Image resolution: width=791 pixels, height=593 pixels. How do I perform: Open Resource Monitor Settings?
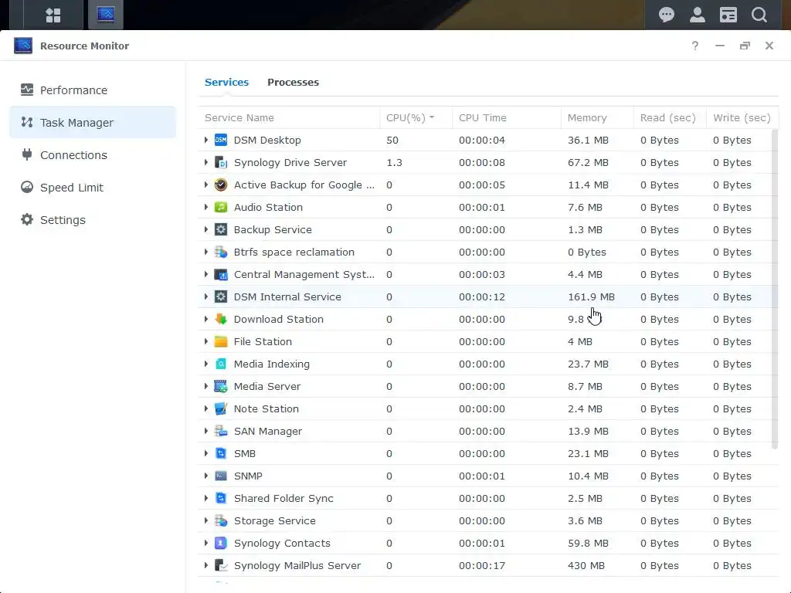click(93, 220)
